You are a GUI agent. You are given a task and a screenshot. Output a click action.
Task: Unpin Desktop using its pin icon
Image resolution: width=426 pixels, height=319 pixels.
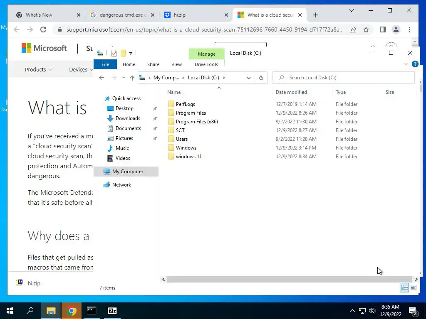pyautogui.click(x=155, y=108)
